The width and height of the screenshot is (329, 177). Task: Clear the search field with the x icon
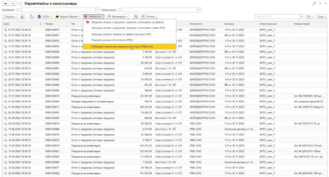(x=302, y=16)
